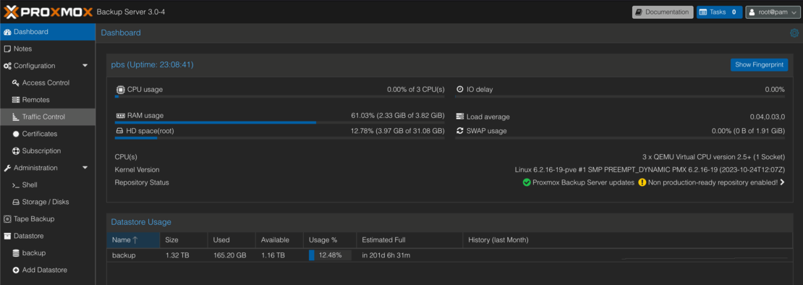Click the Load average bars icon

pyautogui.click(x=459, y=116)
